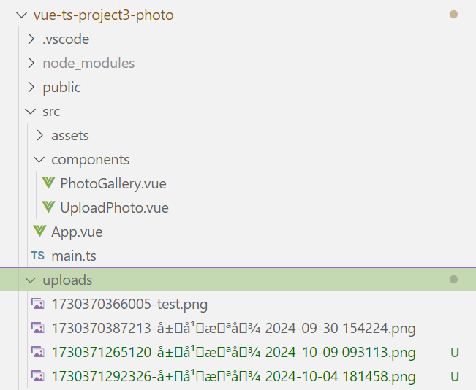Click image icon of the 154224.png file
Viewport: 476px width, 390px height.
click(x=38, y=328)
